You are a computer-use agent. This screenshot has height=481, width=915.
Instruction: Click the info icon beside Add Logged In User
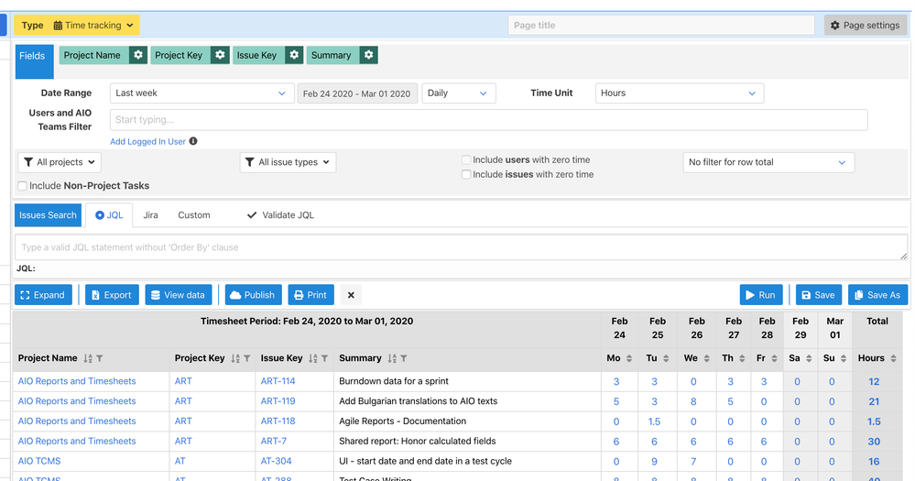[193, 142]
